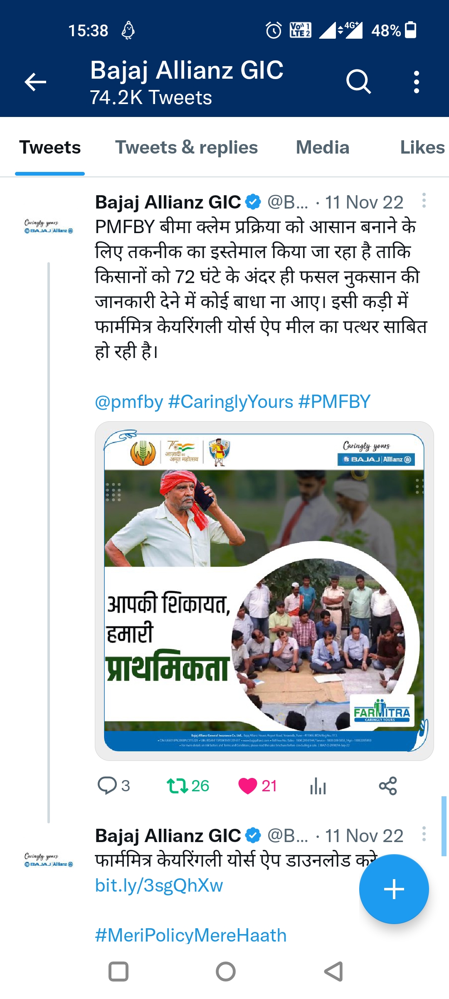This screenshot has width=449, height=999.
Task: Compose a new tweet with plus button
Action: [394, 889]
